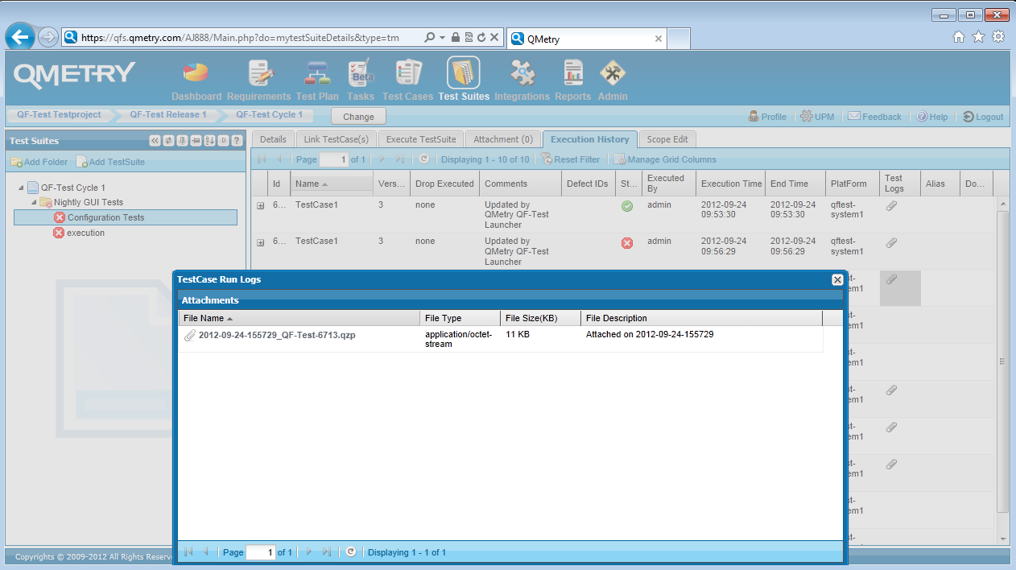1016x570 pixels.
Task: Click the Logout link
Action: coord(983,117)
